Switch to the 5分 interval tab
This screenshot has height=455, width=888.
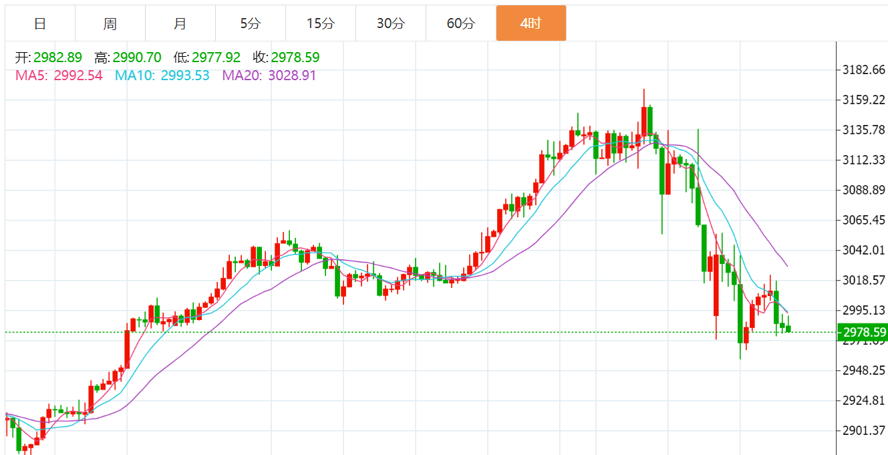(251, 23)
